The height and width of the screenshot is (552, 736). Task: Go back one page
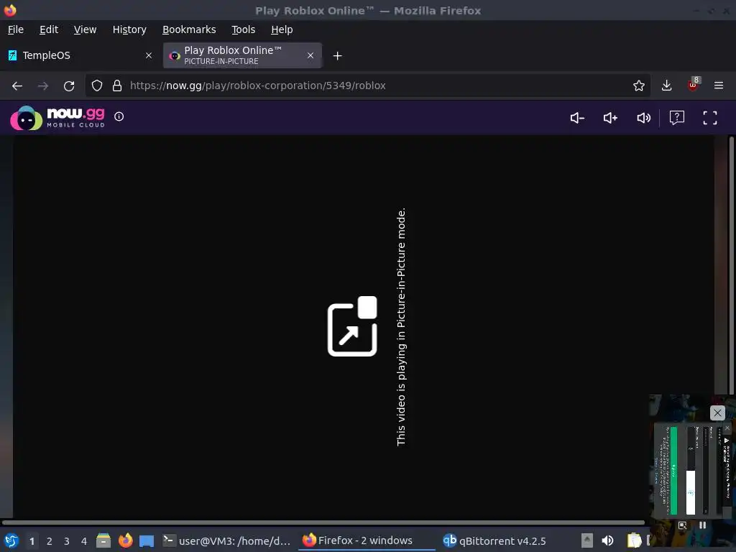tap(17, 86)
